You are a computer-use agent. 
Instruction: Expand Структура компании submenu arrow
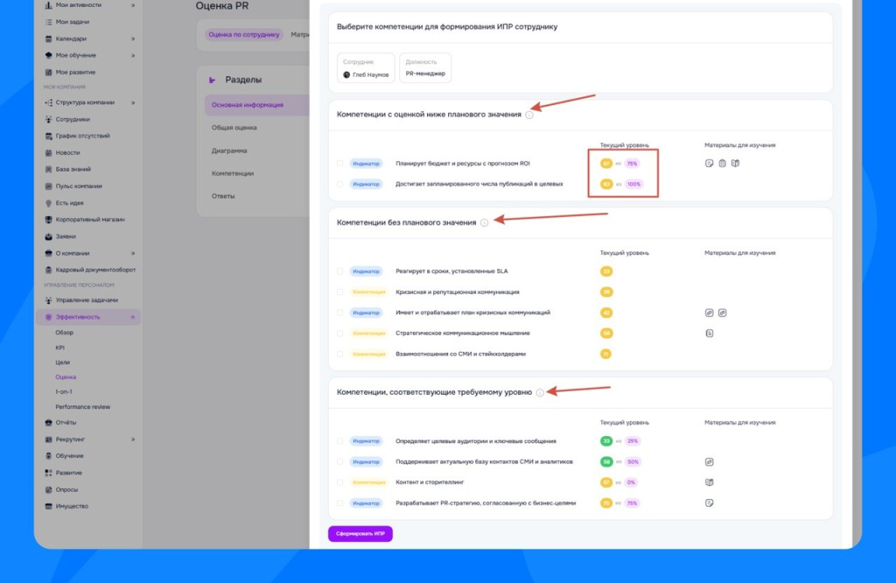coord(133,103)
